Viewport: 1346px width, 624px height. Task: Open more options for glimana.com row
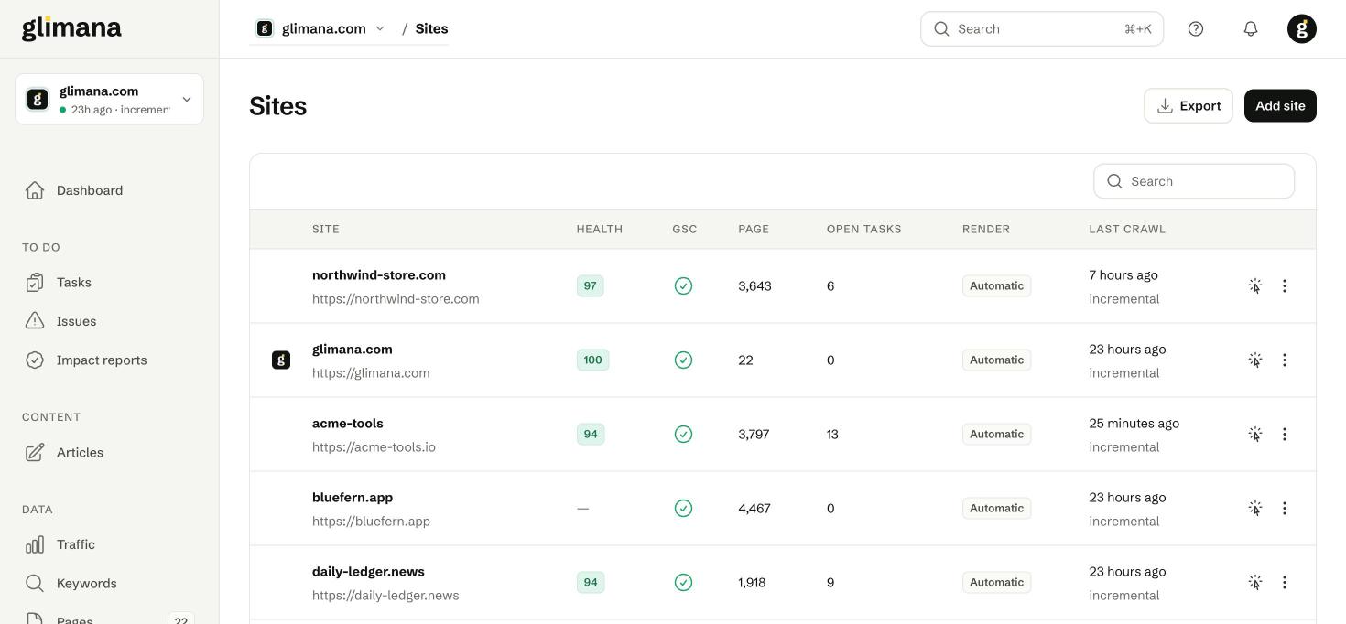click(1285, 360)
